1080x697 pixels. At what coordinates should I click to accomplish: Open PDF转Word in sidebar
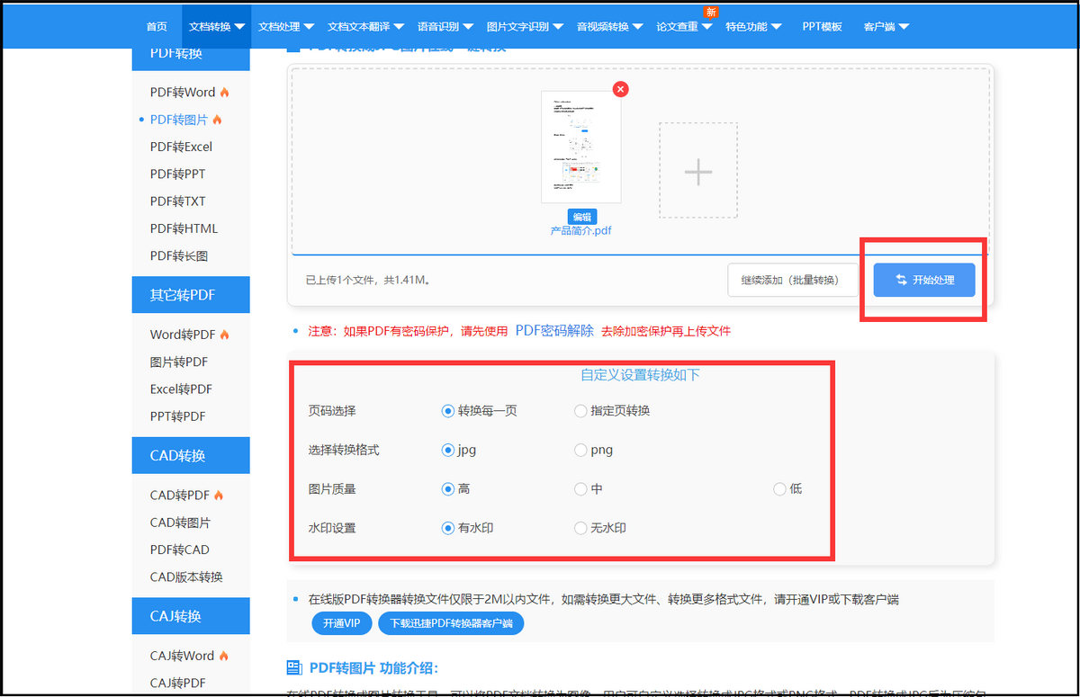pos(183,93)
